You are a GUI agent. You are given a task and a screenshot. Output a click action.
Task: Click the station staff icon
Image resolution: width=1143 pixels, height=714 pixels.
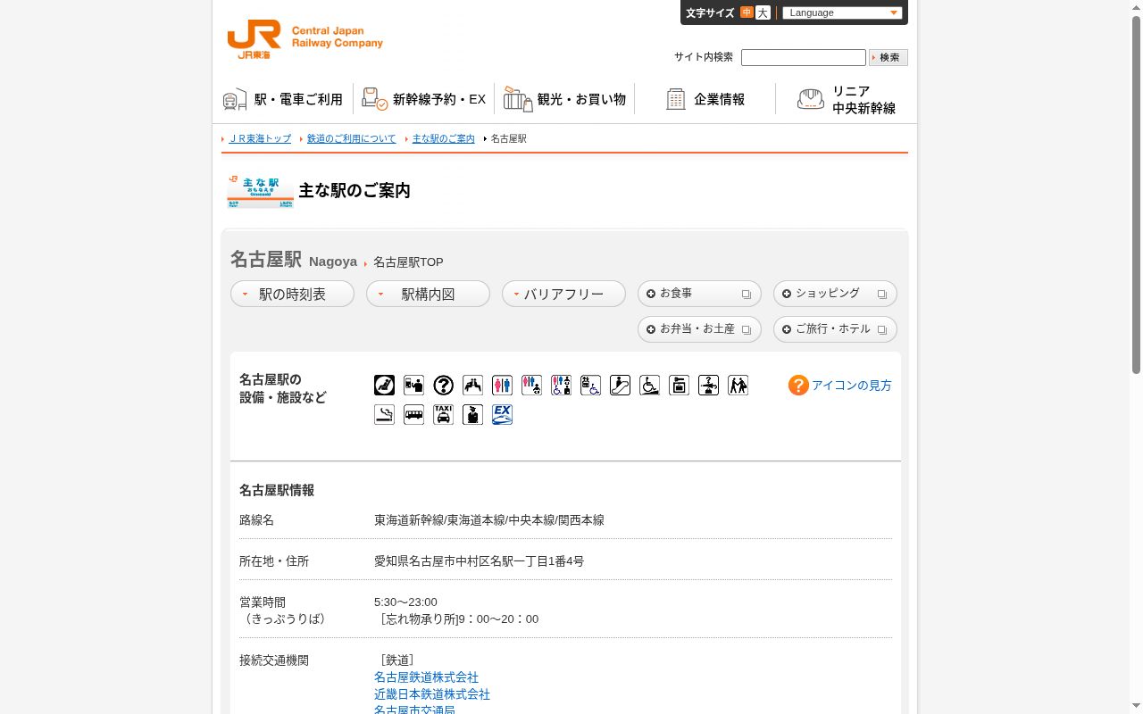472,415
